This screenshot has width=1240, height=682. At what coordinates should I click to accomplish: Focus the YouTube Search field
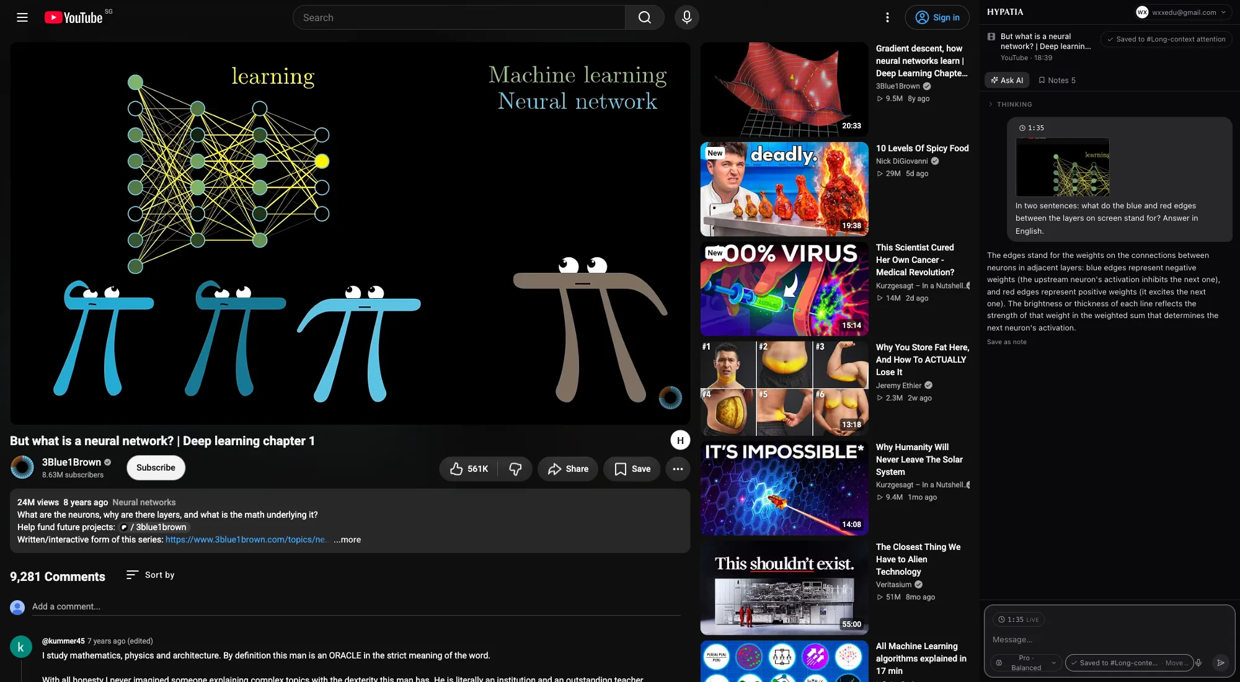[x=459, y=17]
